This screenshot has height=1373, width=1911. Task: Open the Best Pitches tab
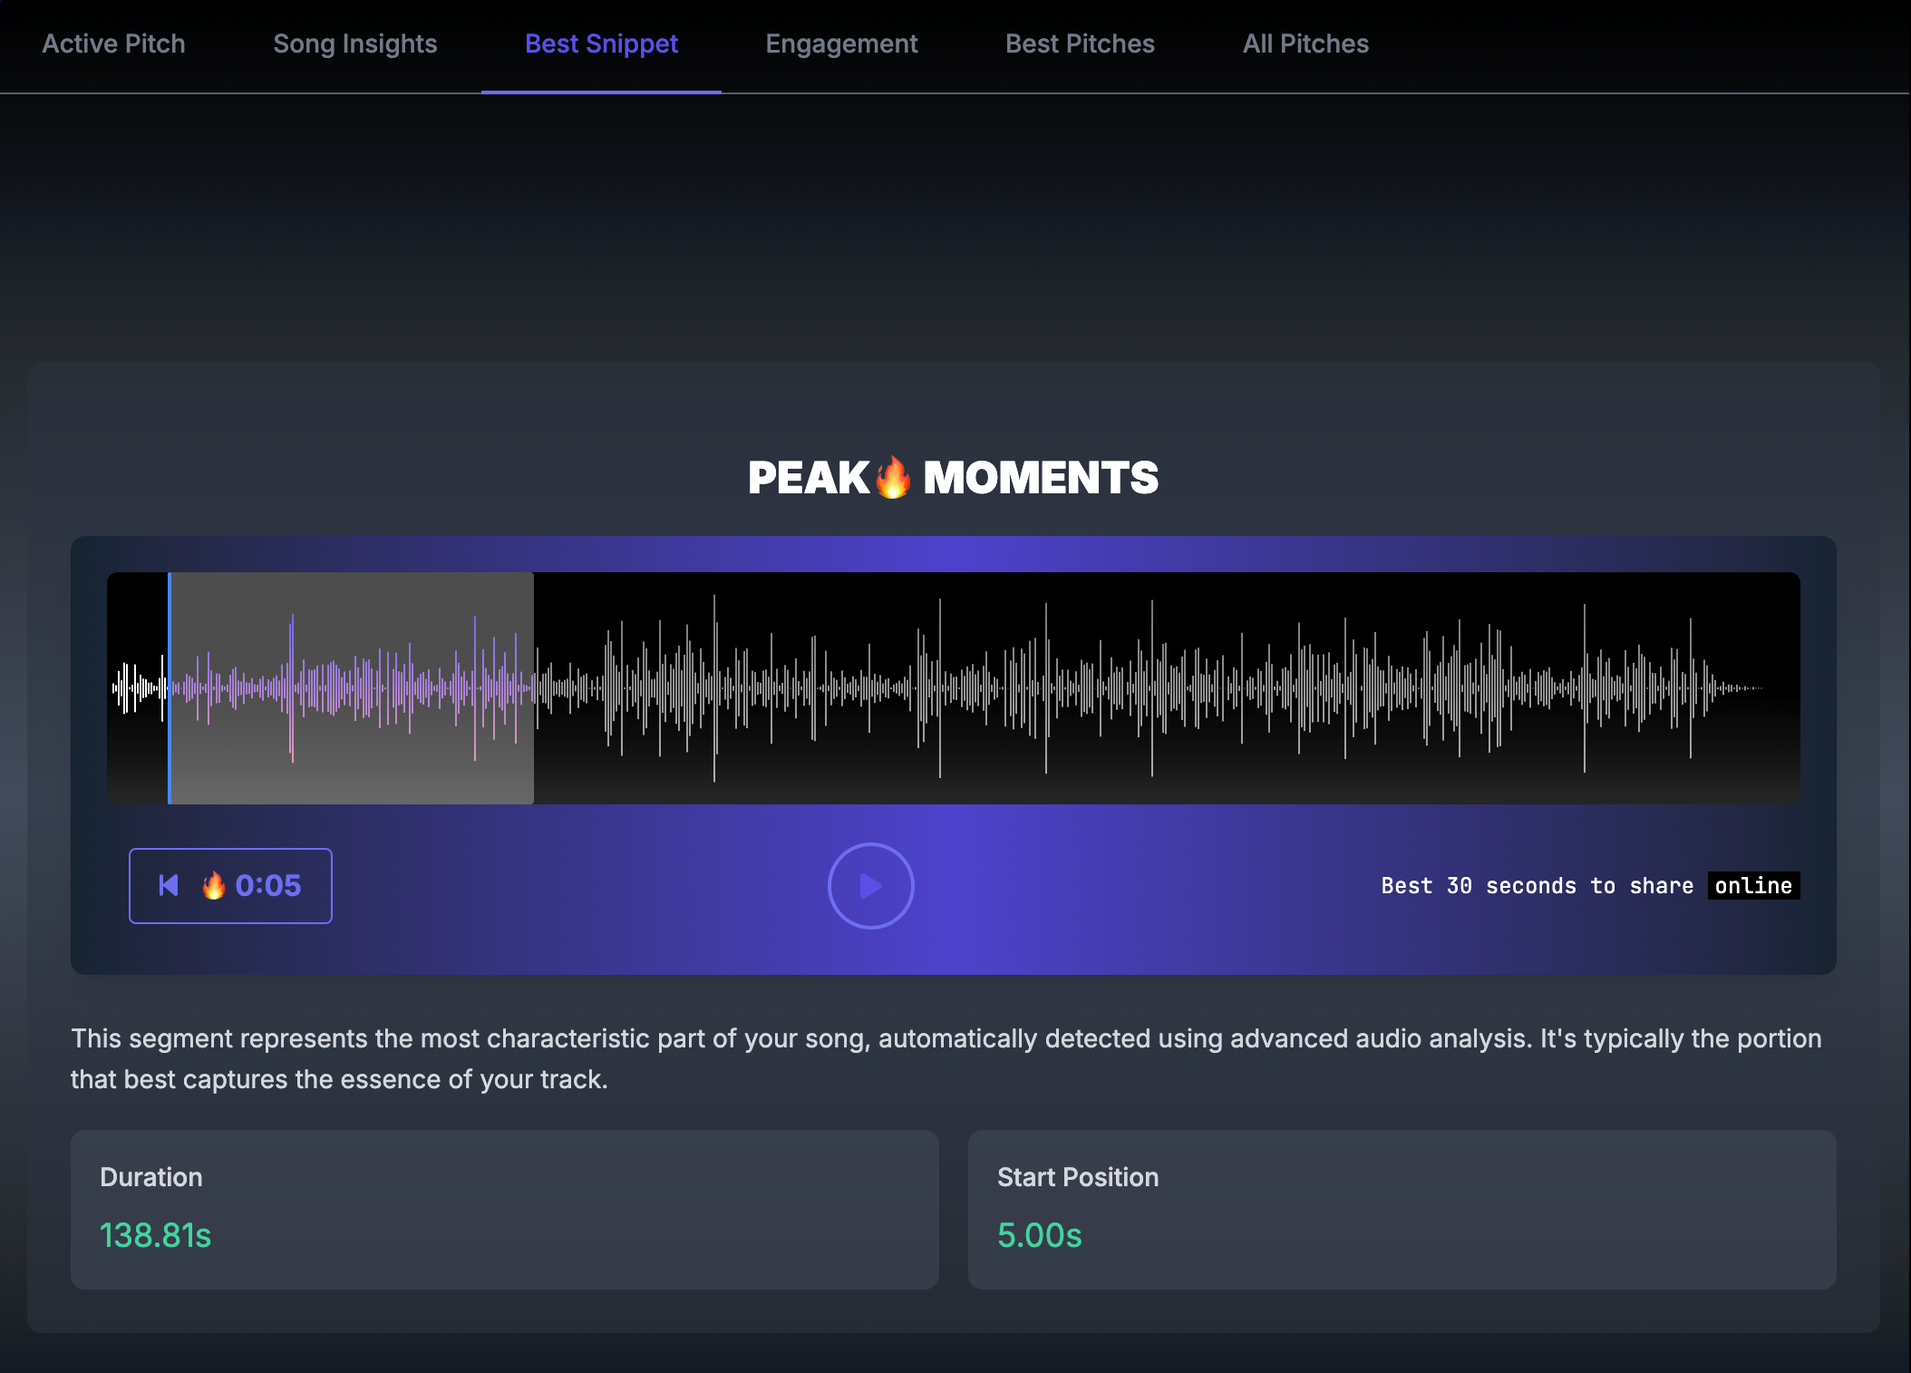tap(1080, 44)
